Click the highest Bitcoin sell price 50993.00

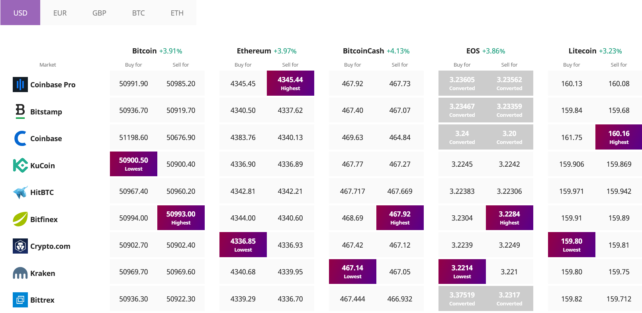(x=181, y=218)
